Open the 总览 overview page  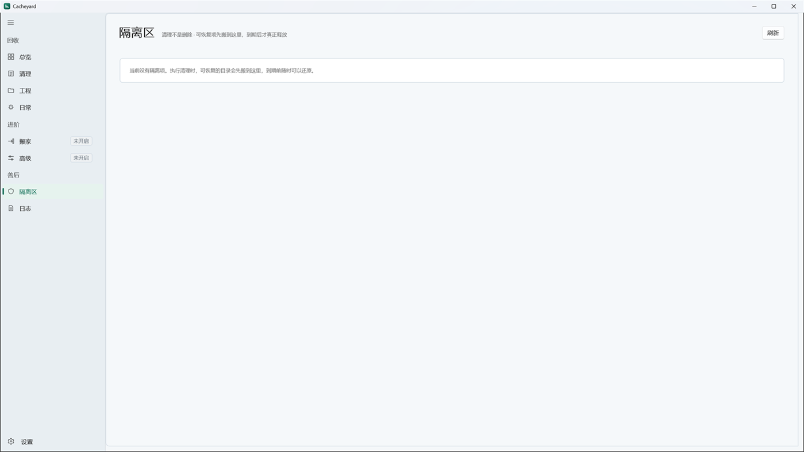click(53, 57)
